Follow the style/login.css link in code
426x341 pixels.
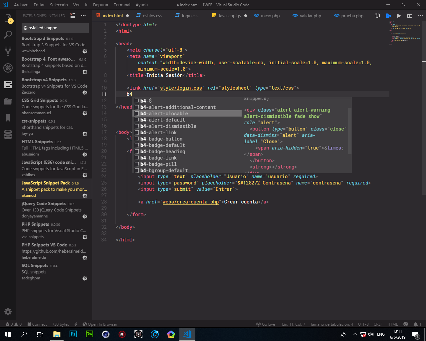(181, 88)
